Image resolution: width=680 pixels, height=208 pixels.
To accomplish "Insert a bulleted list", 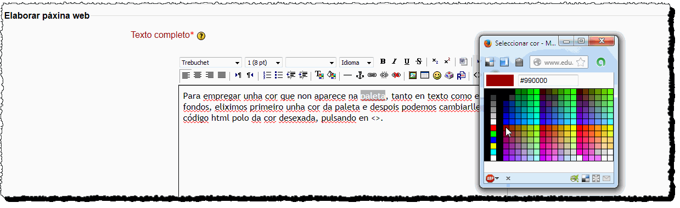I will (x=279, y=75).
